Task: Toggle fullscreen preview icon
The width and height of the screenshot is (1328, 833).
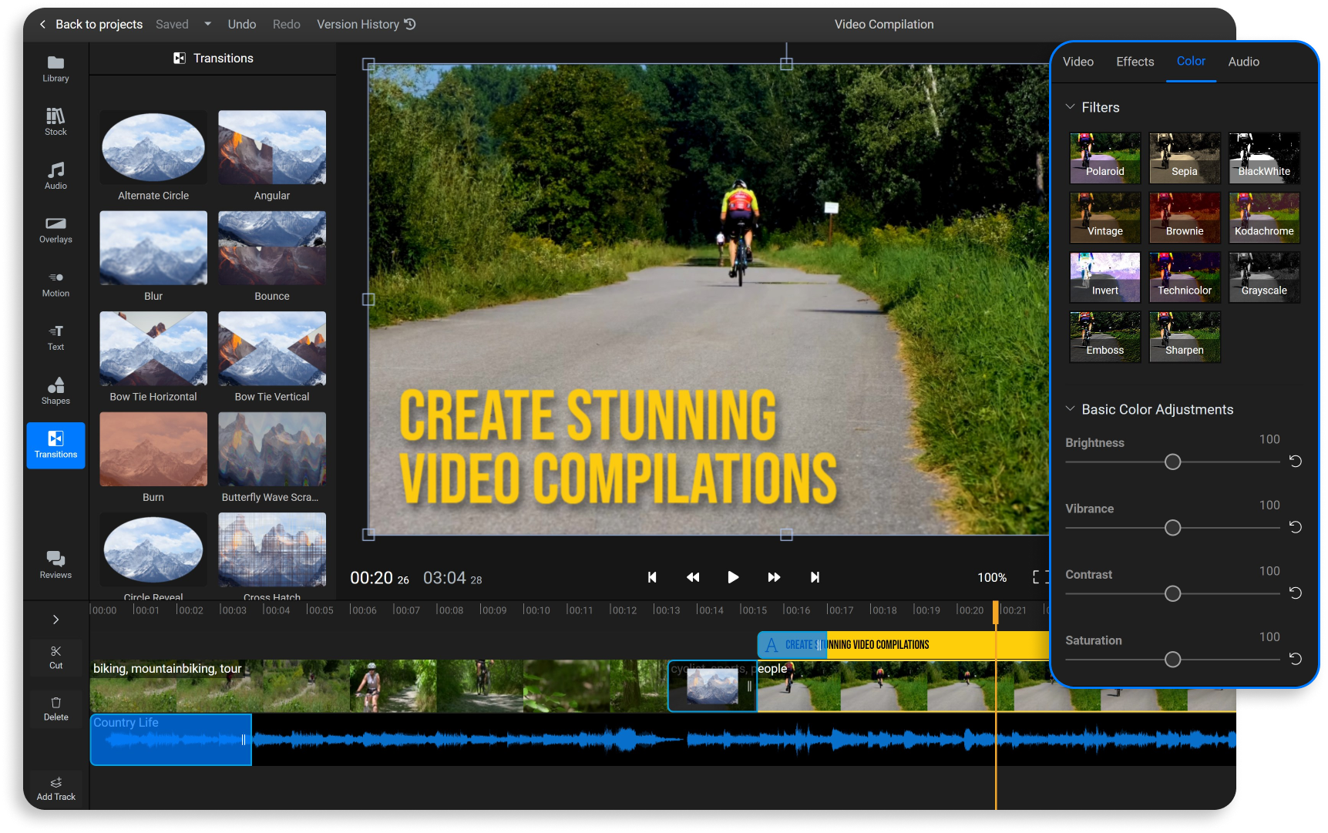Action: (1038, 577)
